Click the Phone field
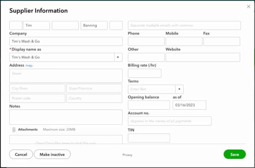Viewport: 255px width, 168px height. click(146, 41)
